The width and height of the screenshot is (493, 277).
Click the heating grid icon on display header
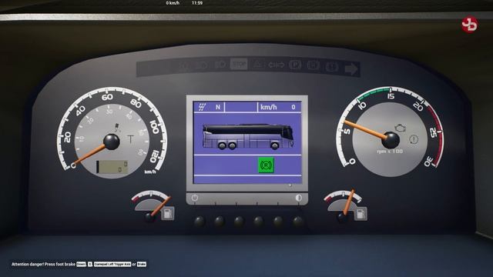tap(202, 107)
